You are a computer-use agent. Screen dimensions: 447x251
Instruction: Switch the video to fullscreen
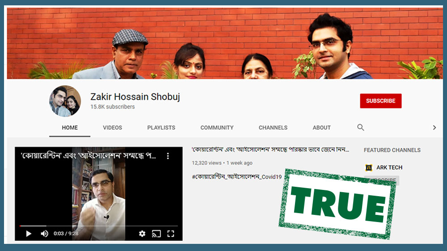click(x=170, y=234)
